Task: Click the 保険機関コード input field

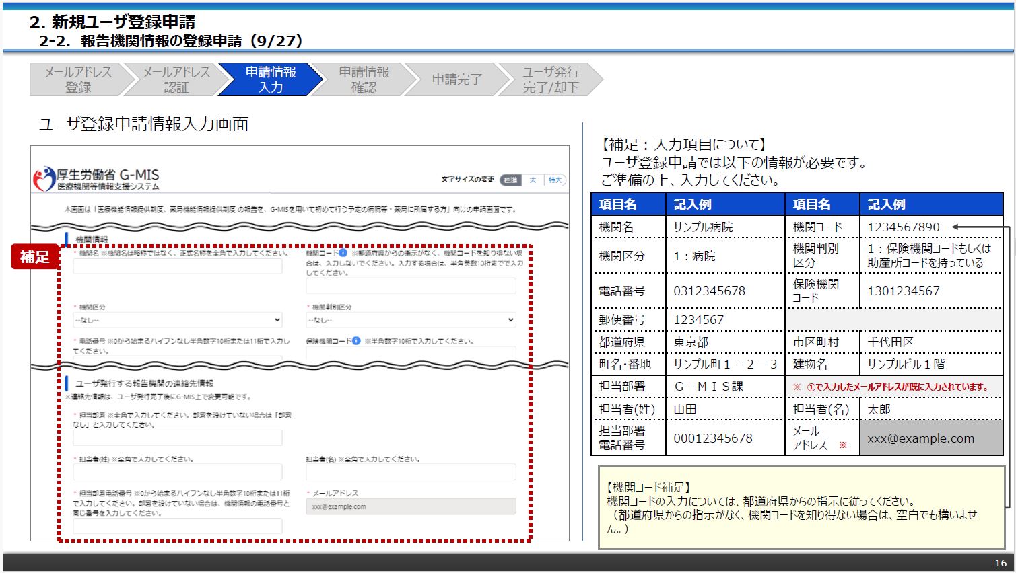Action: (x=411, y=353)
